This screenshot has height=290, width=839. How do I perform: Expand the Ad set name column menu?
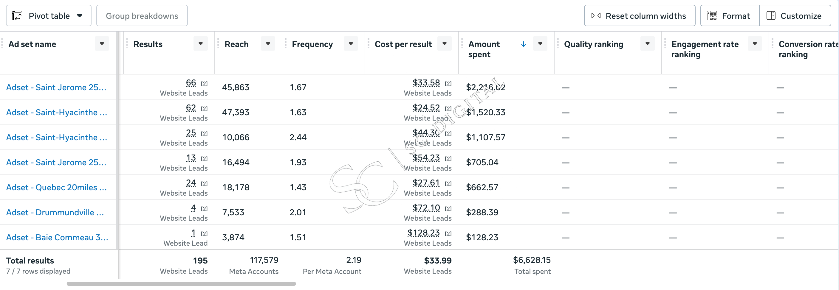point(102,43)
